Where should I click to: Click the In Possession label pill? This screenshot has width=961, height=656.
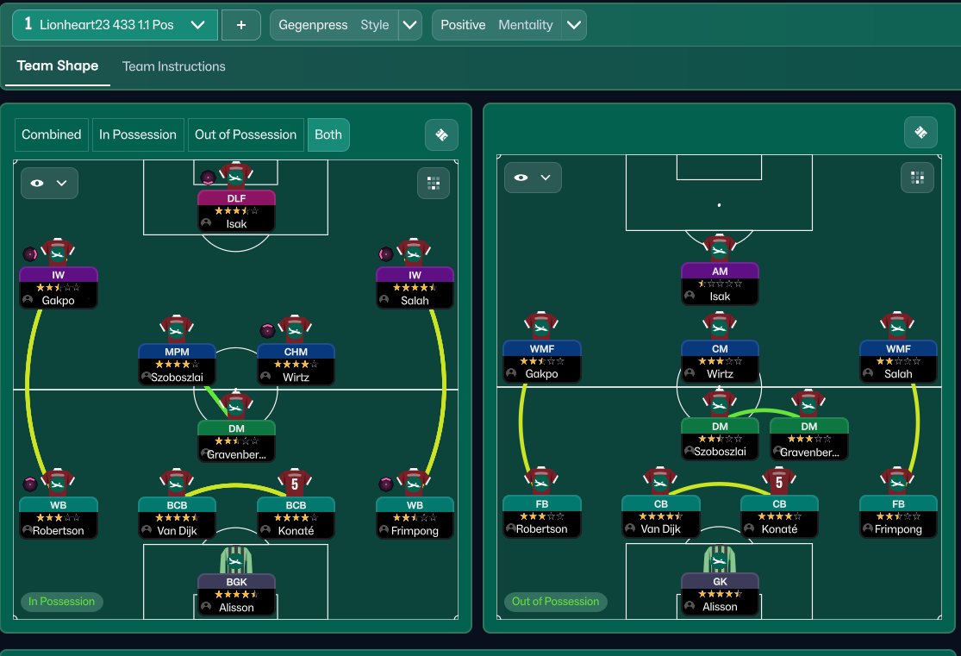[61, 602]
